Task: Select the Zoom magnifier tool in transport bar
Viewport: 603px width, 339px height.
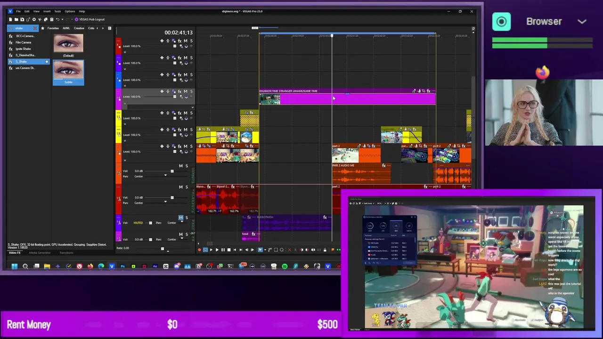Action: click(x=282, y=250)
